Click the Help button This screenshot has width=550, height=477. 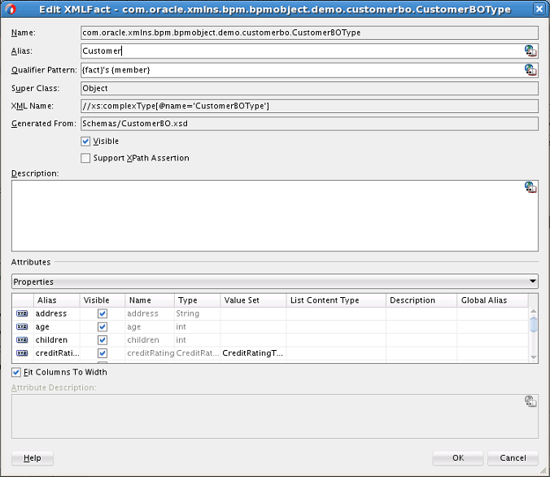coord(33,458)
